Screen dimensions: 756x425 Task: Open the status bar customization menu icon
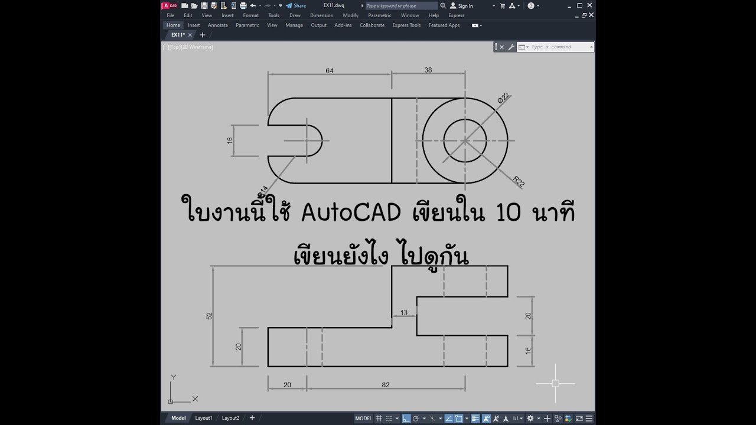[x=589, y=419]
